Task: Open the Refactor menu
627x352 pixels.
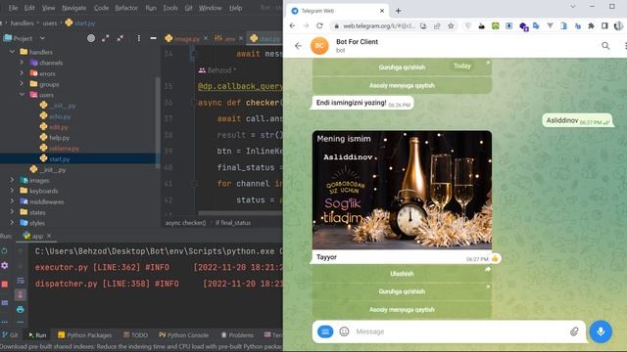Action: point(126,8)
